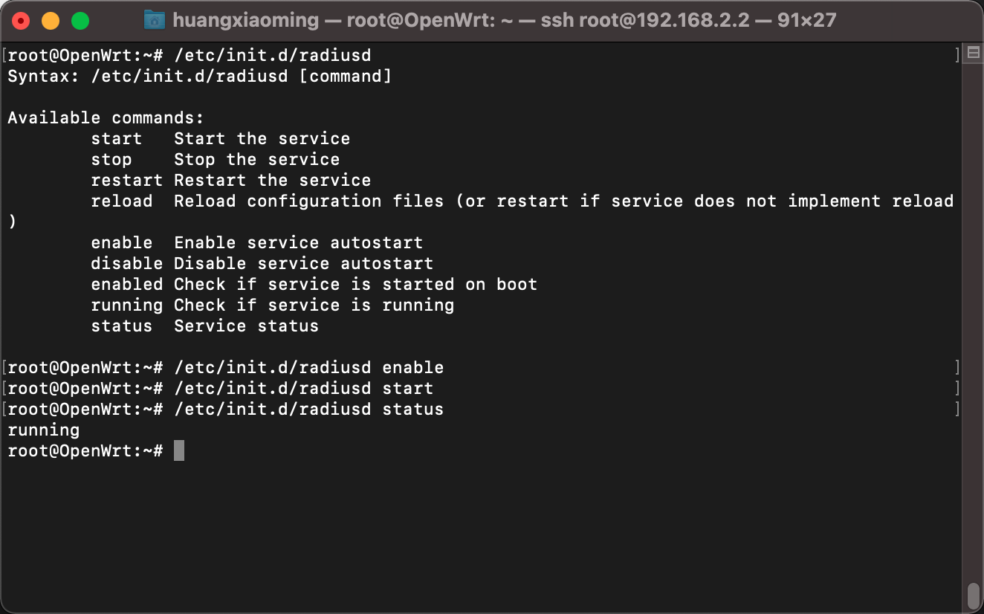The height and width of the screenshot is (614, 984).
Task: Click the "Syntax: /etc/init.d/radiusd [command]" line
Action: coord(199,76)
